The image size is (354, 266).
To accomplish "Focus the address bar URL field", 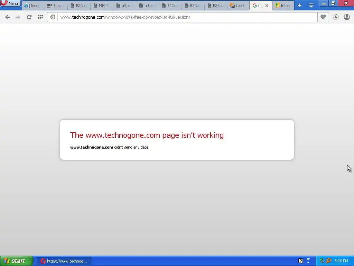I will pos(187,17).
